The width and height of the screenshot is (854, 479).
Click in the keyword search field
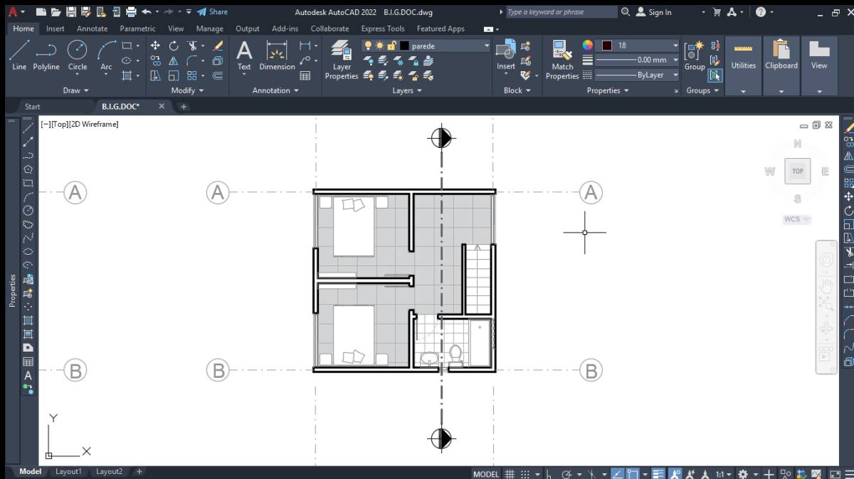(561, 12)
